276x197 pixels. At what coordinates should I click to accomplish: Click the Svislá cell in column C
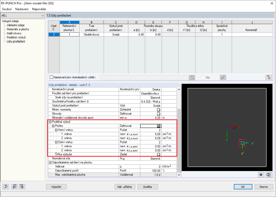(x=116, y=35)
